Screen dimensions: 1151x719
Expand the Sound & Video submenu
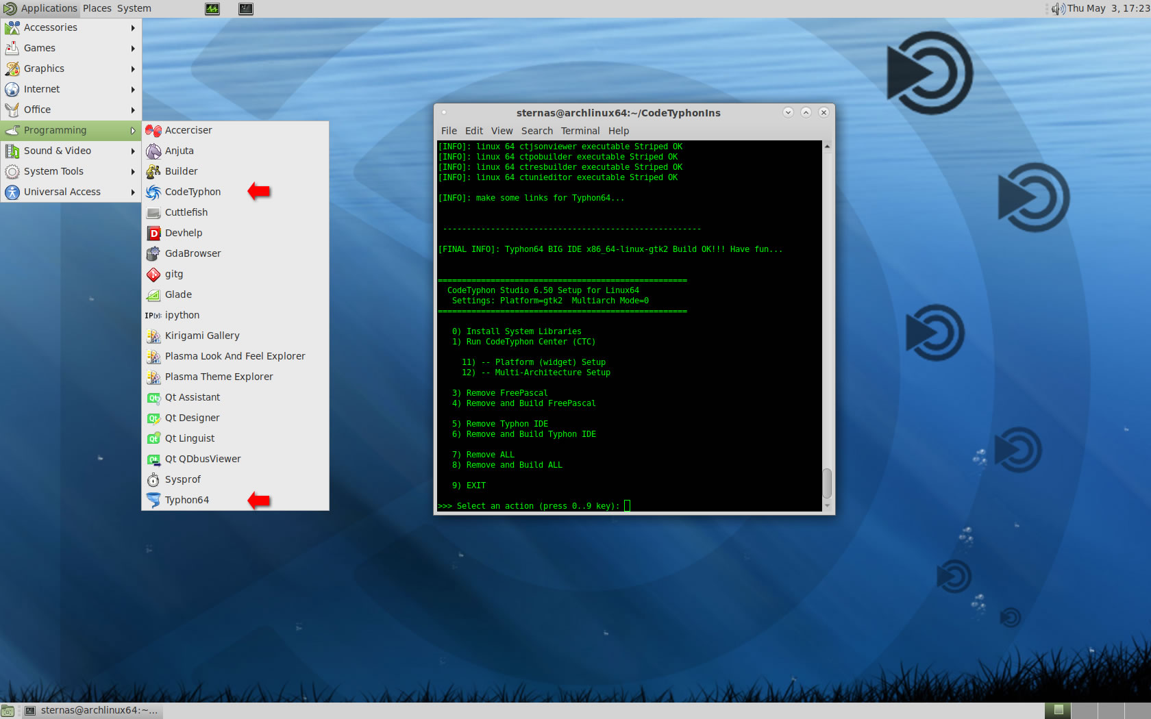[x=71, y=151]
